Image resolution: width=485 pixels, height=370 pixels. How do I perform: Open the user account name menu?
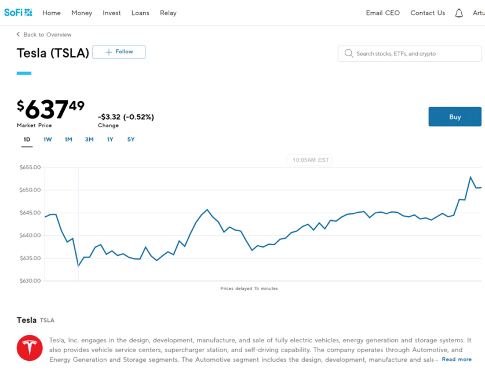pos(479,13)
